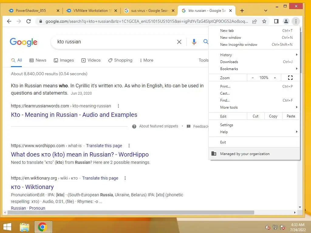
Task: Close the PowerShadow_855 tab
Action: click(58, 11)
